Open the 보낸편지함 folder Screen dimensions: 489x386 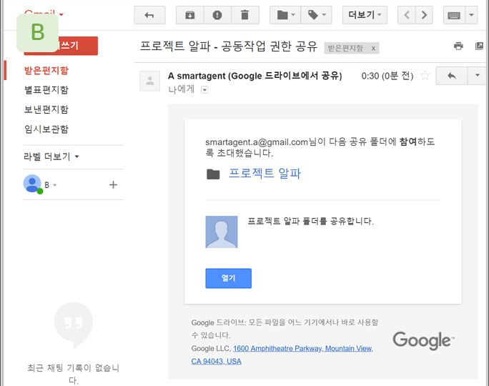coord(46,109)
